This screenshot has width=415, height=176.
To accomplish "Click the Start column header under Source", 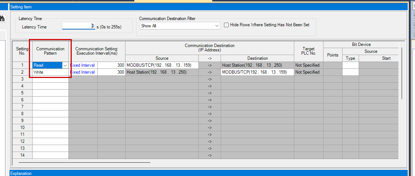I will tap(378, 58).
